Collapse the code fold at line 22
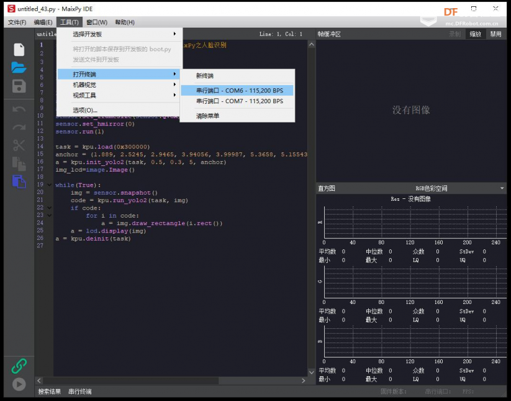The image size is (511, 401). click(50, 208)
